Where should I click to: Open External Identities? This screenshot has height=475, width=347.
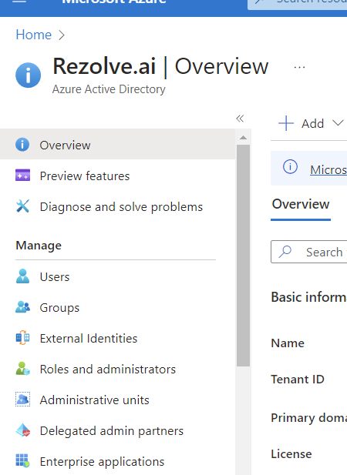[x=117, y=338]
